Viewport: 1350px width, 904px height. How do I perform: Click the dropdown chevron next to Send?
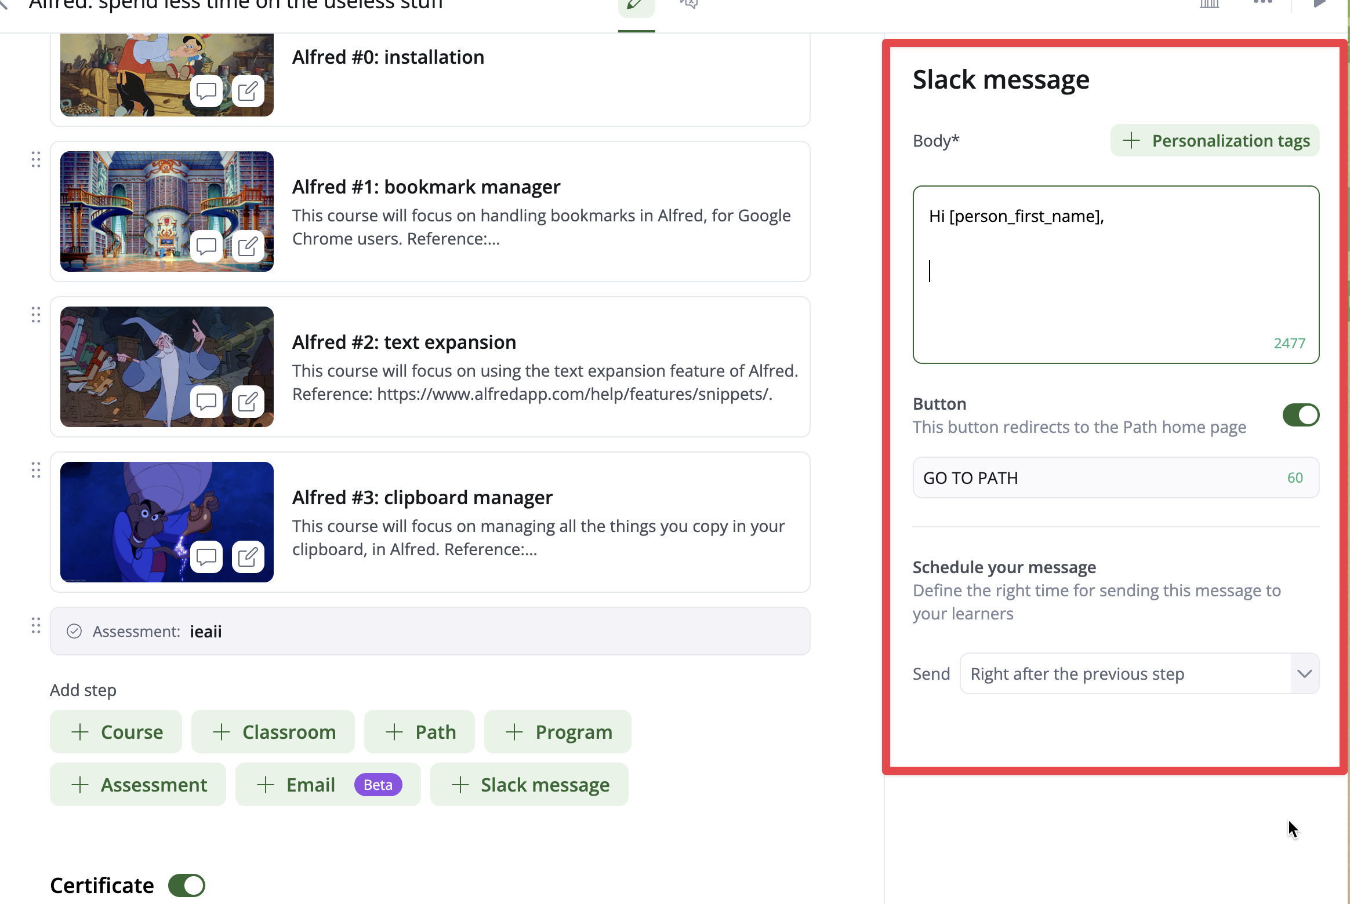click(x=1304, y=673)
